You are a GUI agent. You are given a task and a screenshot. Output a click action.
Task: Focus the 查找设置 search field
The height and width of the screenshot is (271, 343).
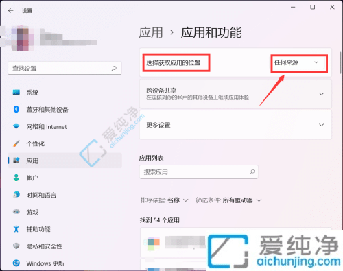(64, 68)
